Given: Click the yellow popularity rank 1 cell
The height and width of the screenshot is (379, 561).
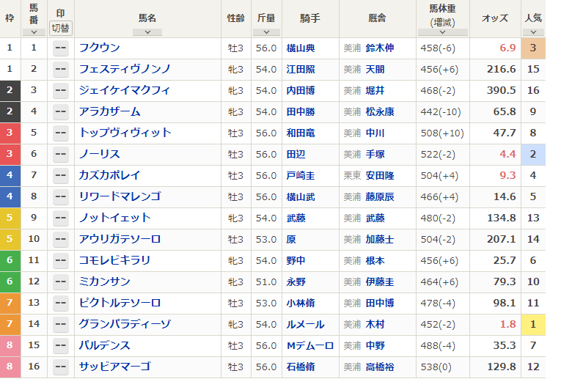Looking at the screenshot, I should click(533, 325).
